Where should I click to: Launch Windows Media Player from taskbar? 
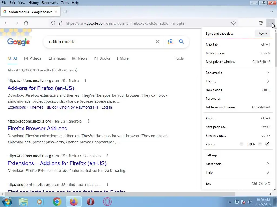[x=40, y=202]
